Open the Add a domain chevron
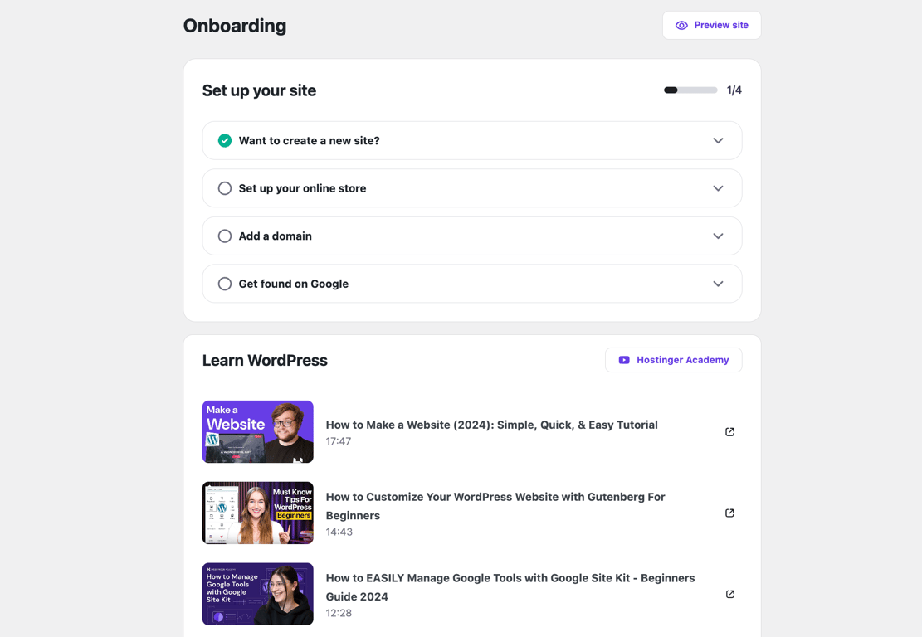 tap(718, 236)
